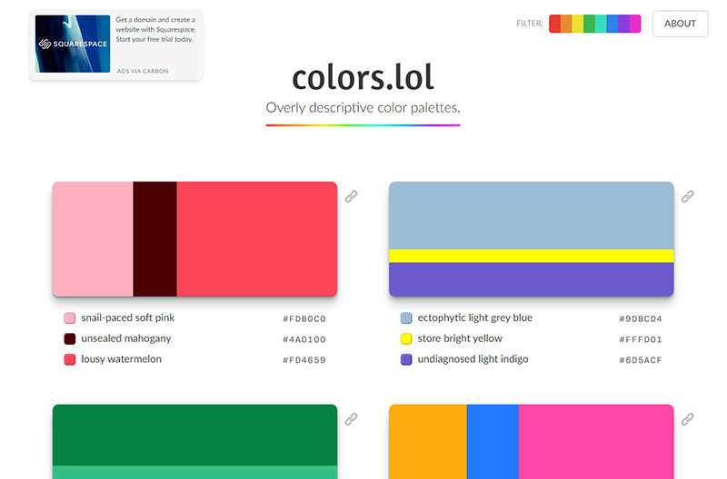Select the orange block in the bottom palette
Image resolution: width=727 pixels, height=479 pixels.
pyautogui.click(x=428, y=442)
